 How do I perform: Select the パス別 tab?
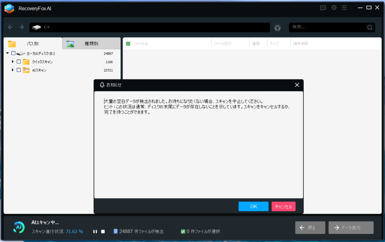click(x=33, y=44)
